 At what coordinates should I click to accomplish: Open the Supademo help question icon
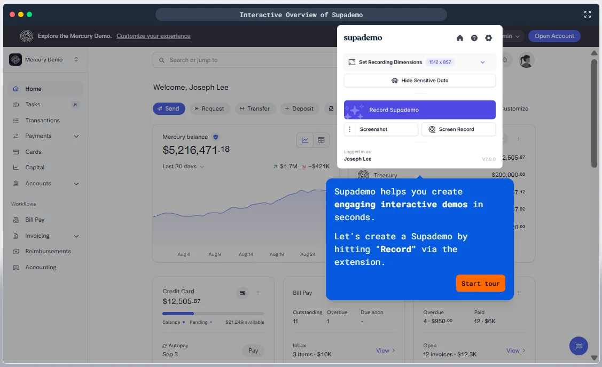474,37
